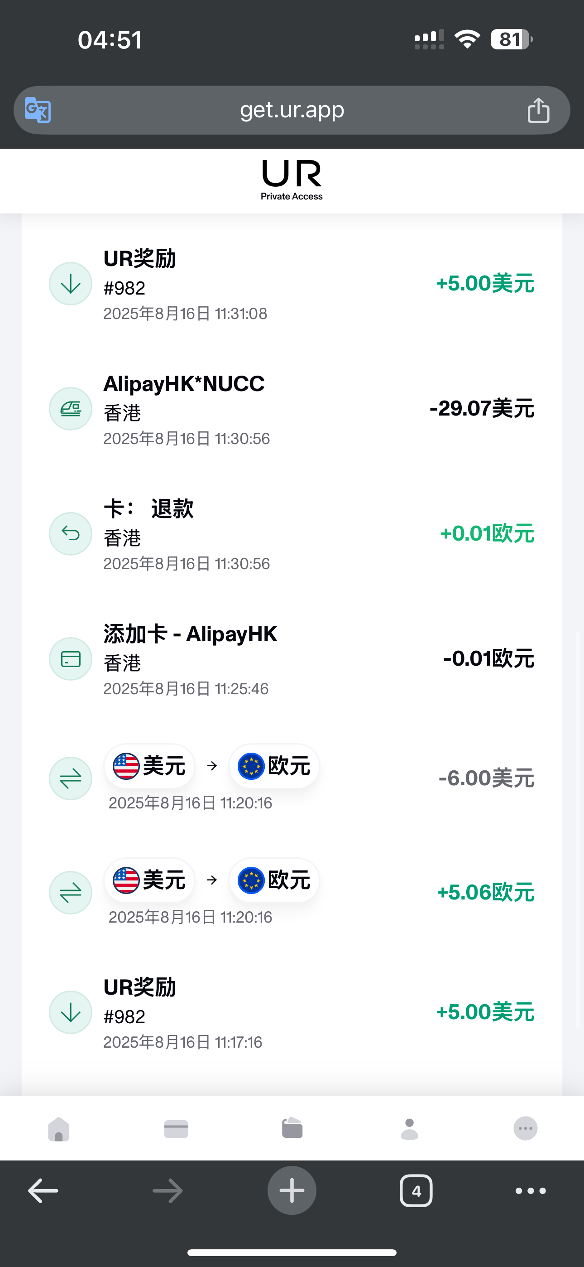
Task: Open the +5.06欧元 exchange transaction
Action: (292, 892)
